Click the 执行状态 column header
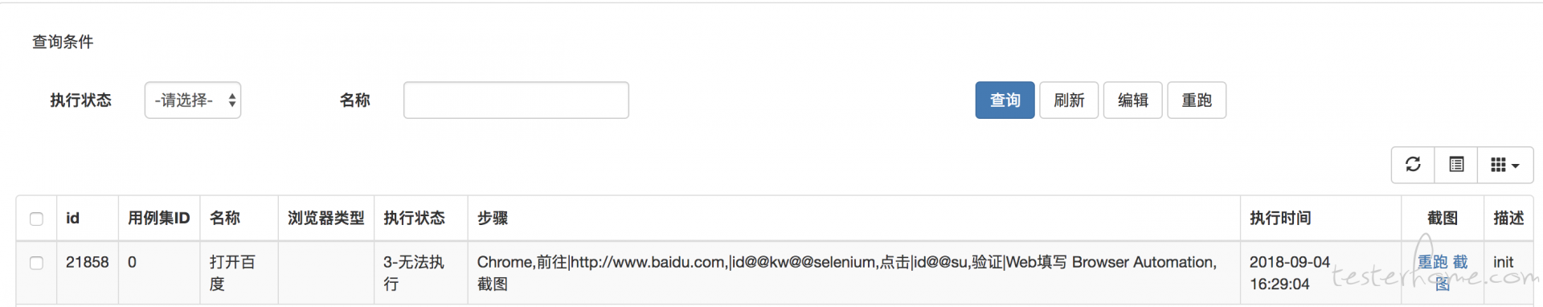Viewport: 1543px width, 307px height. pyautogui.click(x=414, y=219)
